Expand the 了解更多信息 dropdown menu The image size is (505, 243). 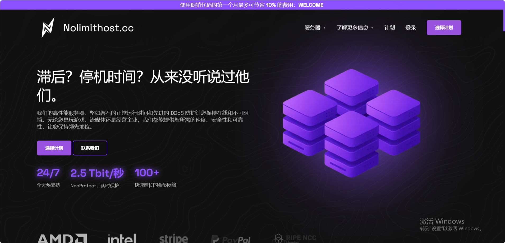click(x=355, y=28)
